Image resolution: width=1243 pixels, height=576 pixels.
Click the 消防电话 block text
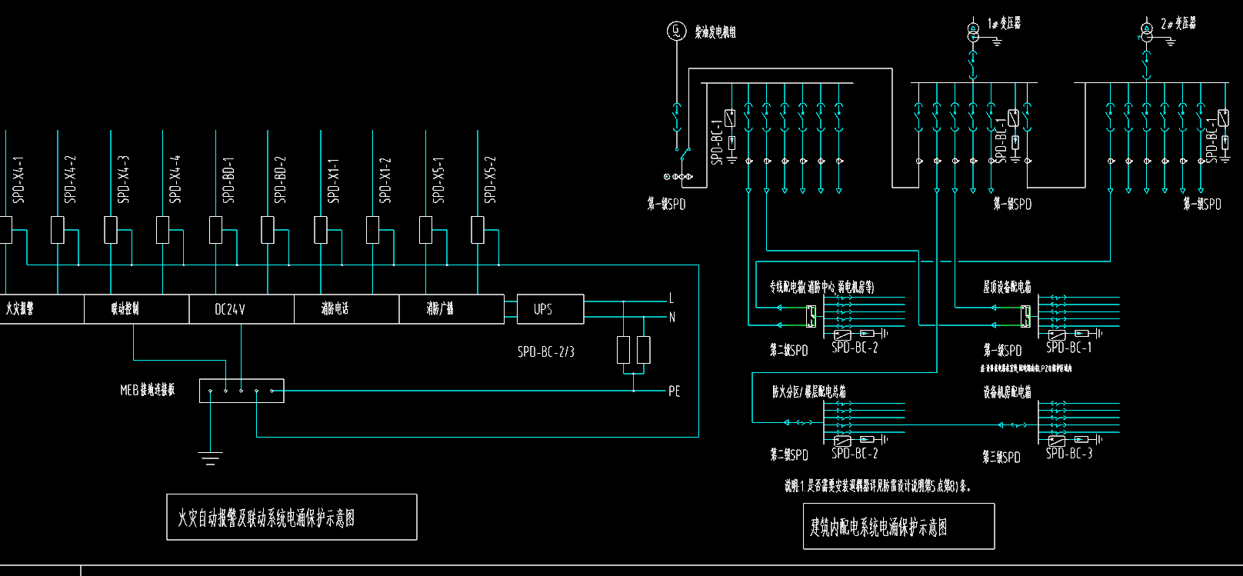pyautogui.click(x=335, y=308)
